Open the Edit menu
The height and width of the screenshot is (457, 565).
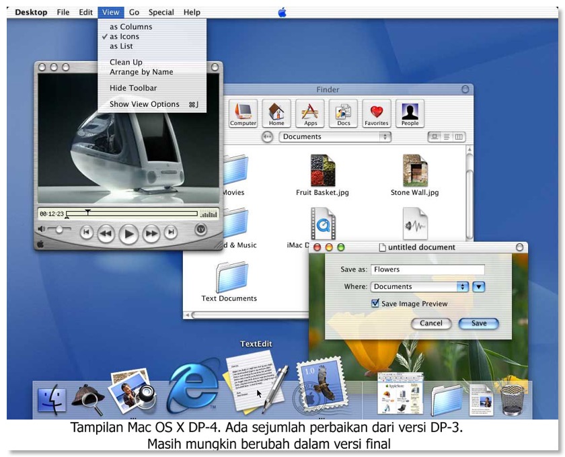[86, 12]
